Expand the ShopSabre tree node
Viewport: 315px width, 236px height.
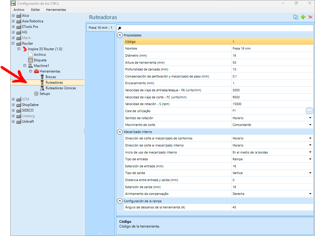pos(13,105)
